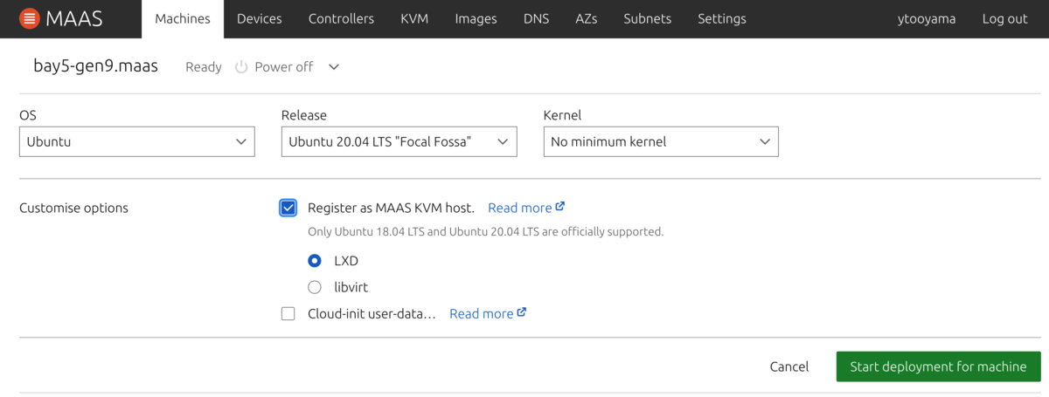The image size is (1049, 397).
Task: Expand the power status chevron
Action: click(333, 67)
